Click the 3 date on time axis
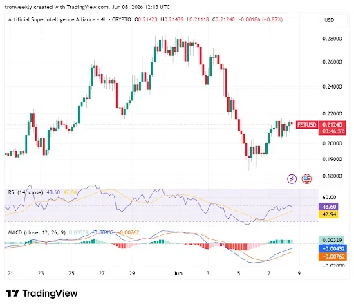354x307 pixels. click(x=208, y=273)
